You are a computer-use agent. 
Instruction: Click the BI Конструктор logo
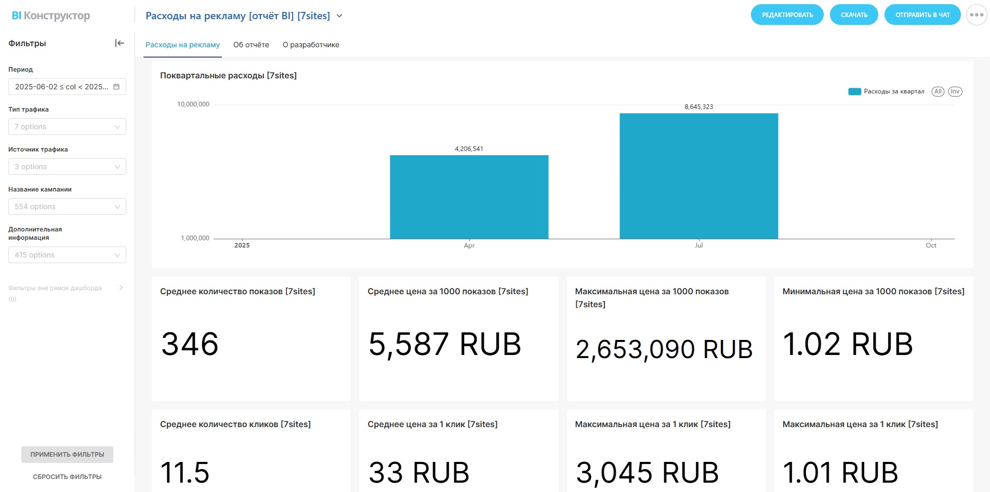click(51, 16)
